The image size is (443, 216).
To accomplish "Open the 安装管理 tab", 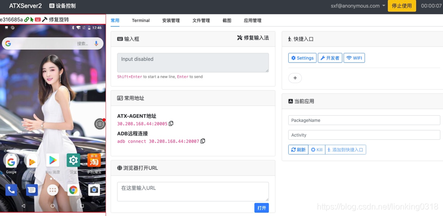I will [x=171, y=20].
